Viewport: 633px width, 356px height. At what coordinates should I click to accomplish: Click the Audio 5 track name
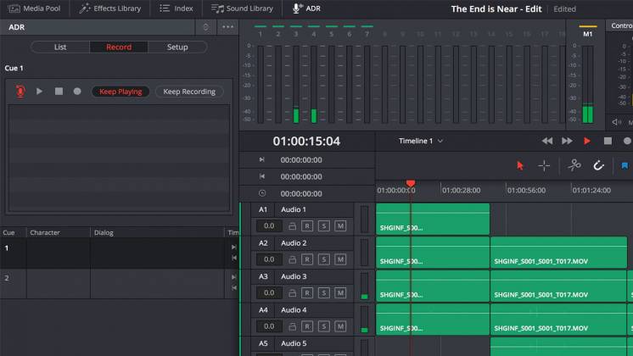pyautogui.click(x=294, y=343)
